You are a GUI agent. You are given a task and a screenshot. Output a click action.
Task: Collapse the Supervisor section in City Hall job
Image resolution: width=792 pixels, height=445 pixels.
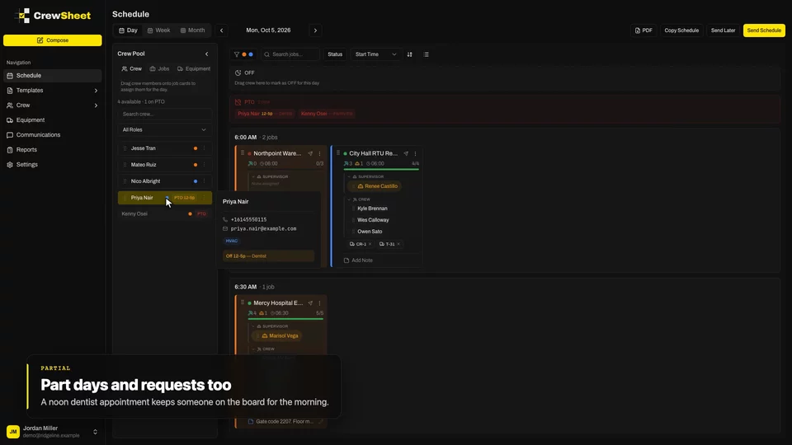tap(349, 176)
